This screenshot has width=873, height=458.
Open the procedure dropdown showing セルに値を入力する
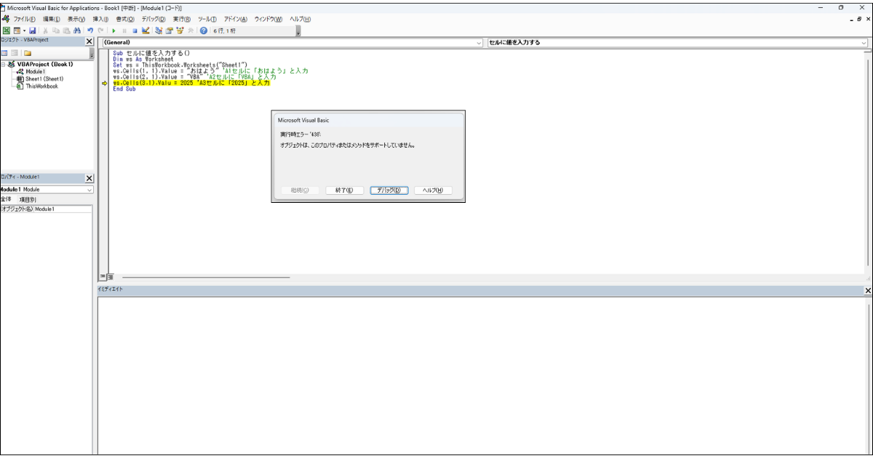pos(677,43)
